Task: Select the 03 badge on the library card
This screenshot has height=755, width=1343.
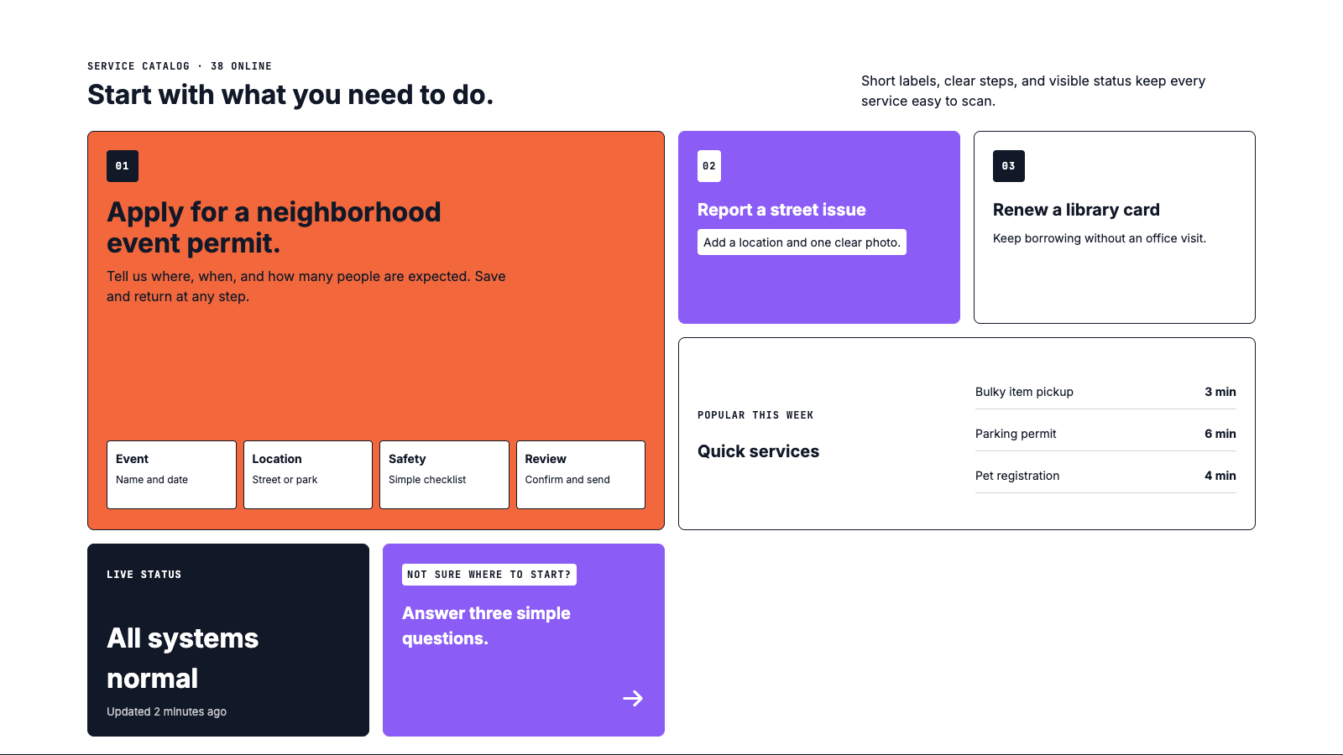Action: point(1009,166)
